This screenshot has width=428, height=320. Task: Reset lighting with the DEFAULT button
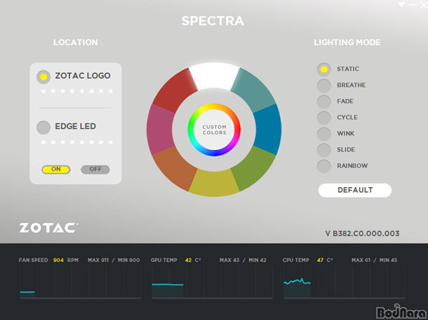(x=355, y=190)
